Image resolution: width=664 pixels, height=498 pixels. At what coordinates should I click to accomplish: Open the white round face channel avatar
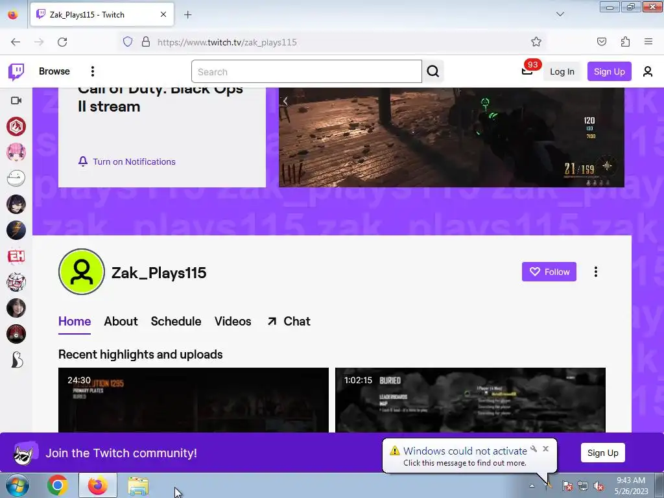(x=16, y=178)
